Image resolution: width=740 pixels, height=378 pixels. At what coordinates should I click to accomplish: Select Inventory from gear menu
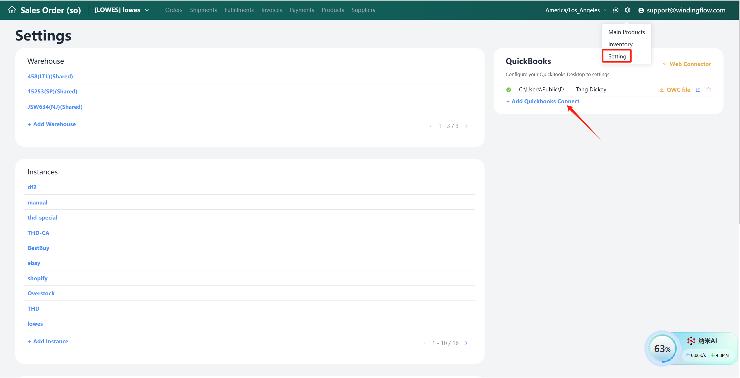(x=620, y=44)
